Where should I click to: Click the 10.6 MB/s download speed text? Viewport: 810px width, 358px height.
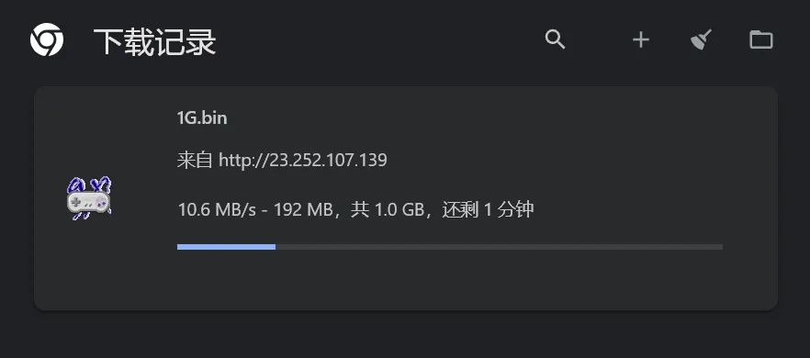point(217,210)
